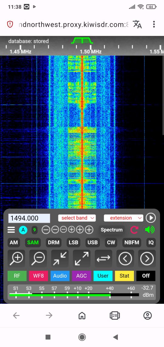This screenshot has width=164, height=347.
Task: Open the extension dropdown
Action: 123,218
